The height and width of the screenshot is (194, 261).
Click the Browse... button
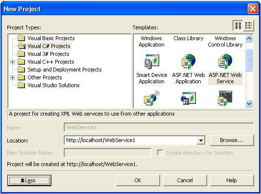(x=232, y=140)
